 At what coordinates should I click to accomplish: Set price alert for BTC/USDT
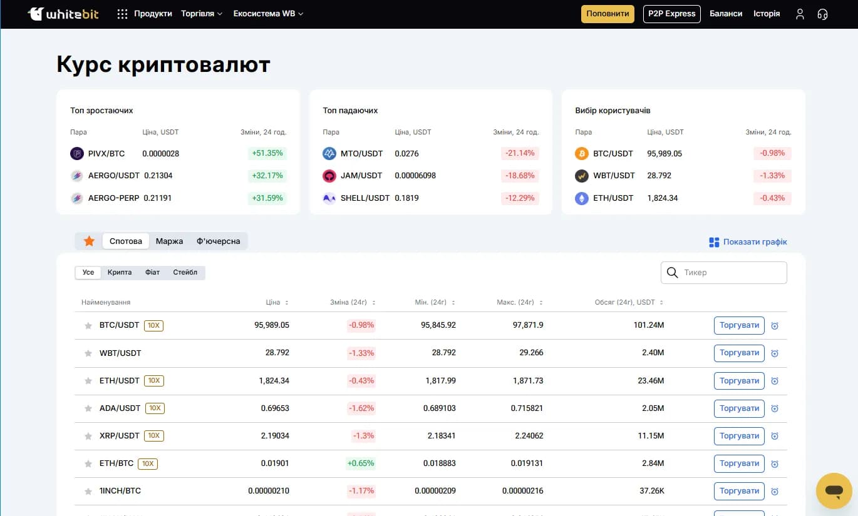tap(775, 326)
